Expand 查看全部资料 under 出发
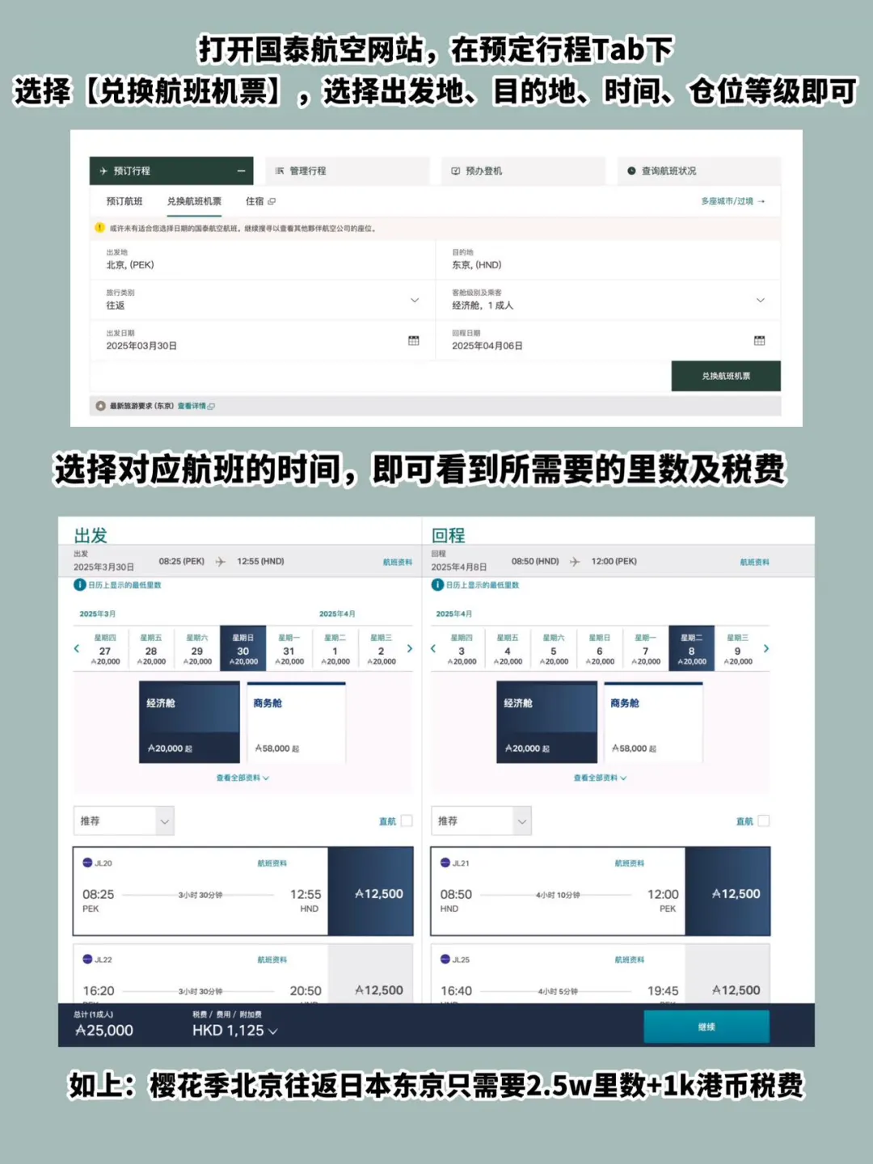 pyautogui.click(x=242, y=778)
